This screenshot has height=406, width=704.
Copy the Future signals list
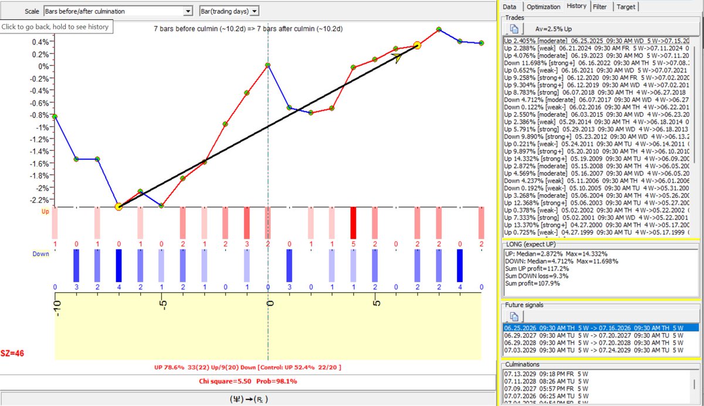[x=515, y=316]
